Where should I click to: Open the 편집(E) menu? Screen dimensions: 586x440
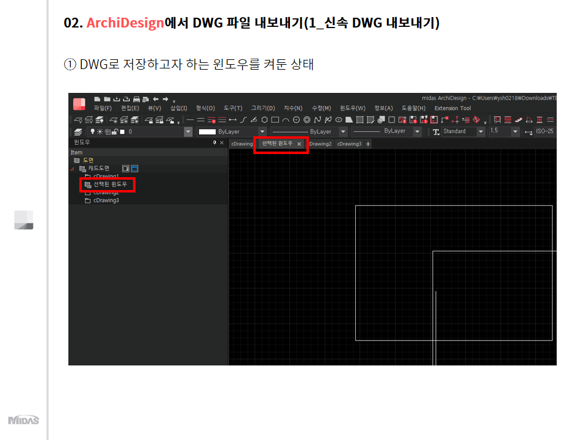pyautogui.click(x=130, y=108)
